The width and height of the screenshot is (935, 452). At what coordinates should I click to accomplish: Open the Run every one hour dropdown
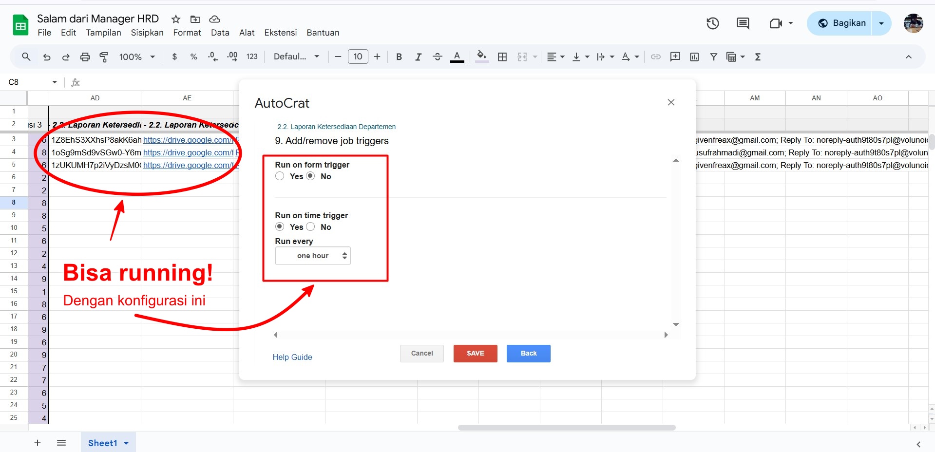coord(313,256)
